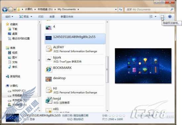Click navigation pane scrollbar thumb

coord(39,60)
